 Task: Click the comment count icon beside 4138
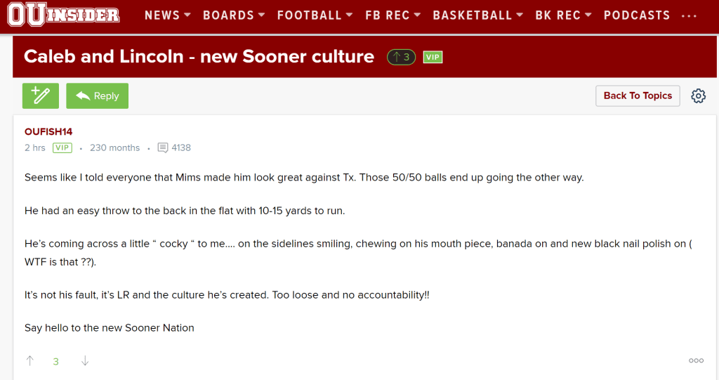click(x=163, y=148)
